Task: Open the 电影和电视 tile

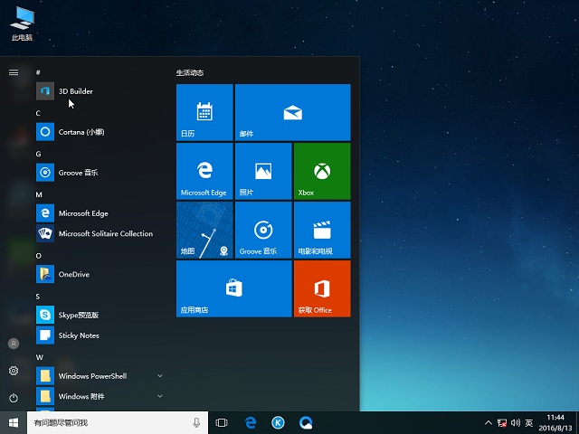Action: [x=321, y=230]
